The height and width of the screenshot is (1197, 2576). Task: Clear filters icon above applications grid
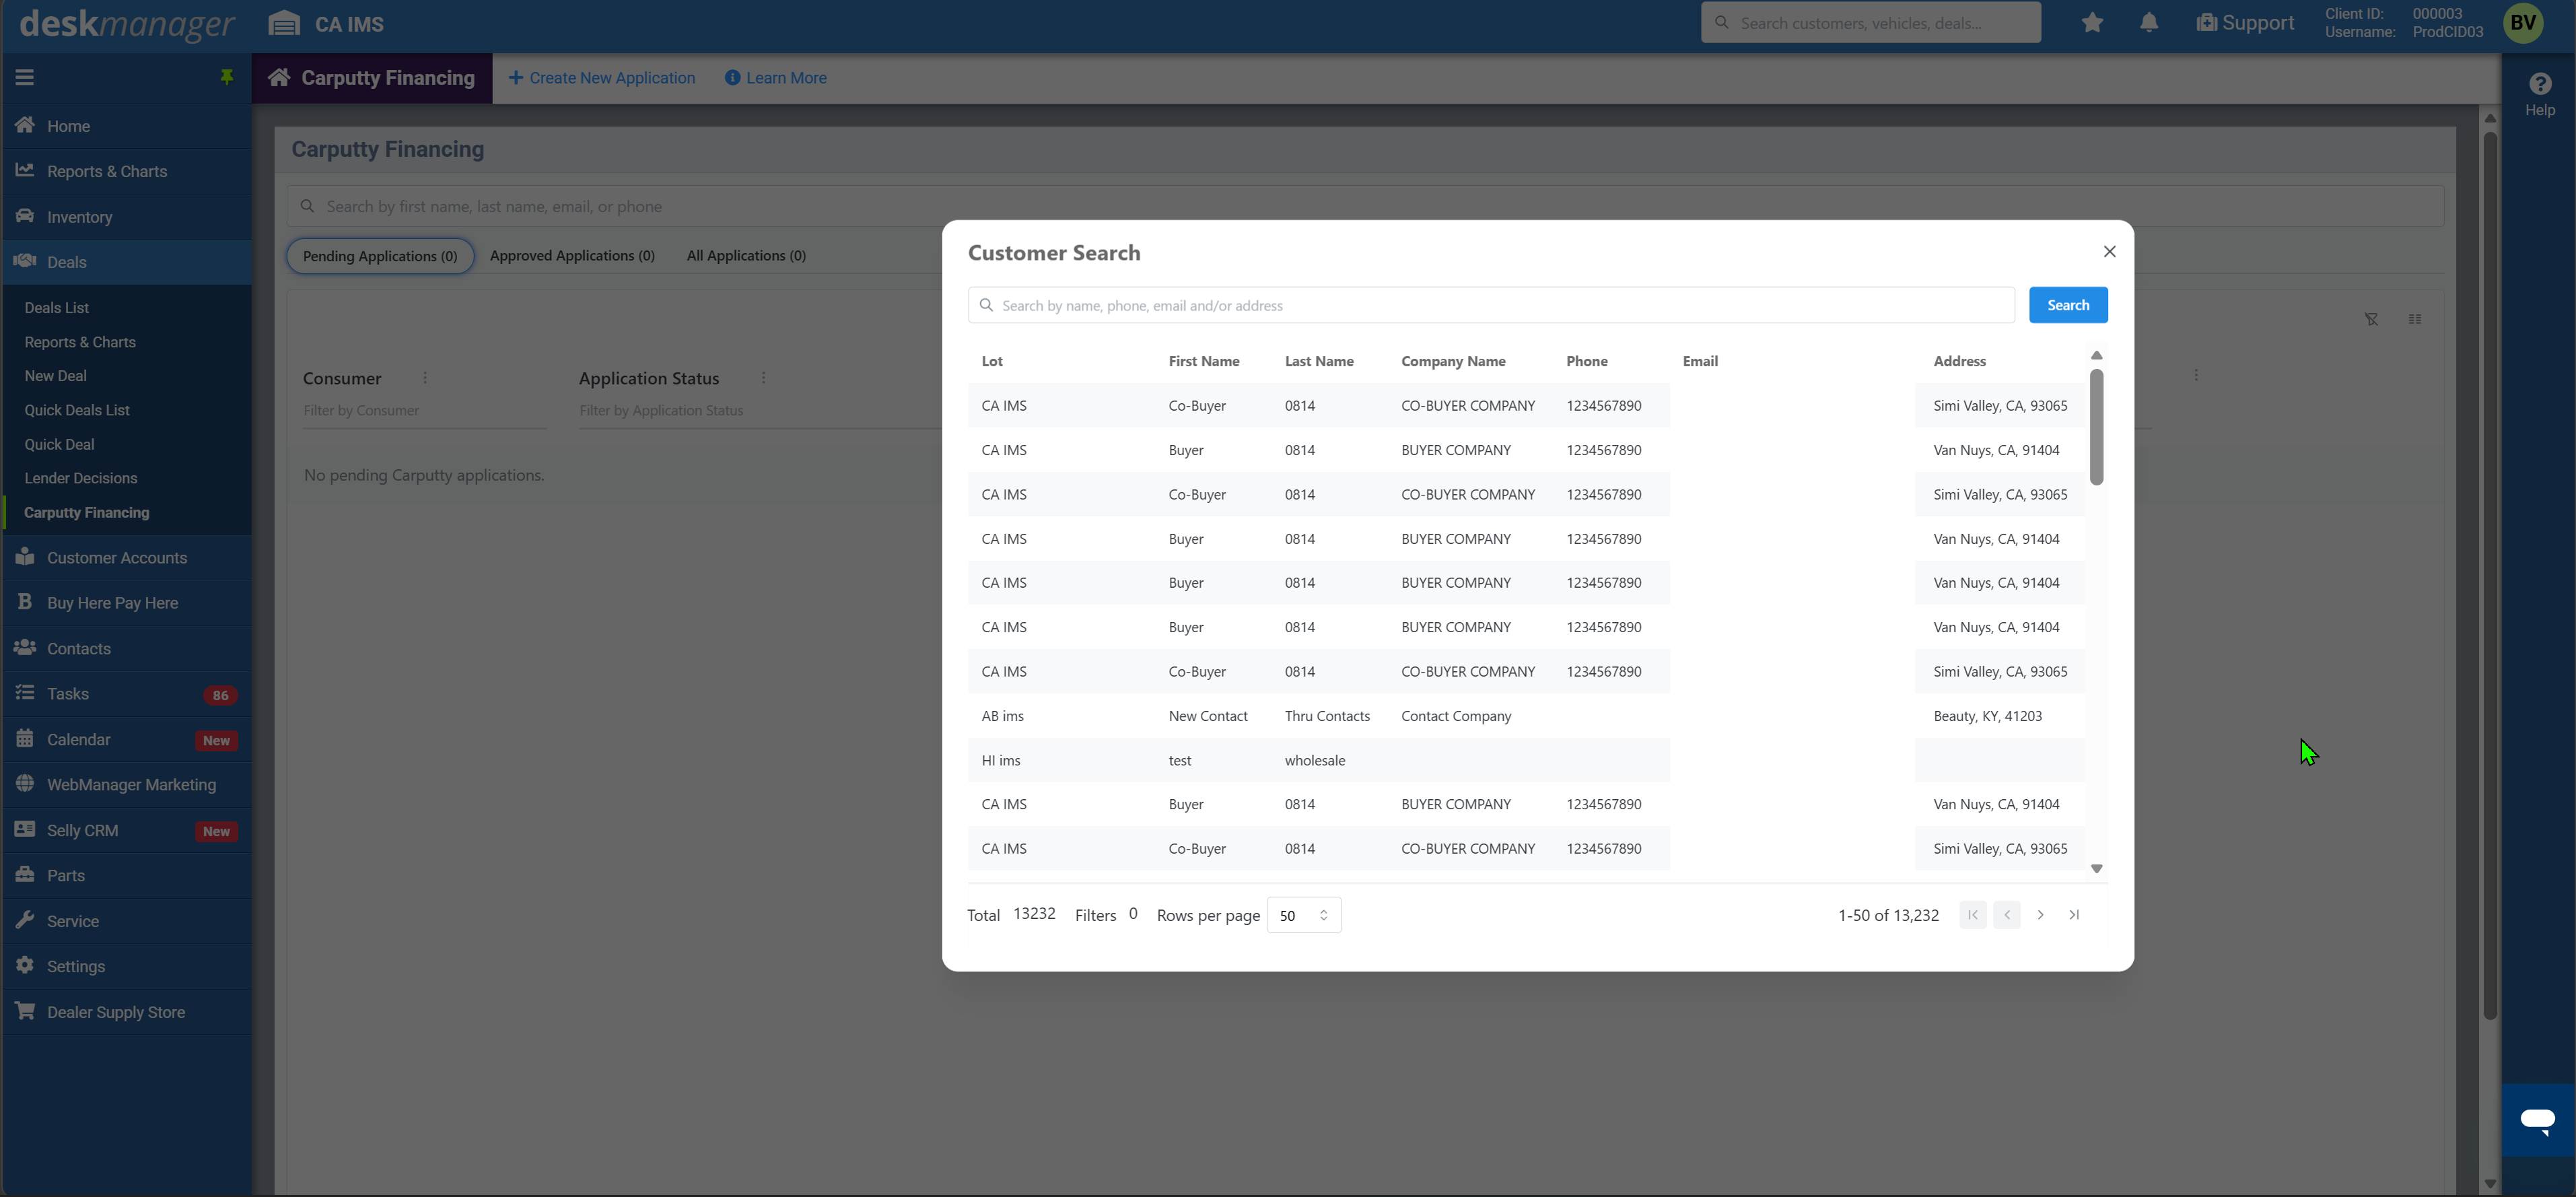coord(2371,319)
